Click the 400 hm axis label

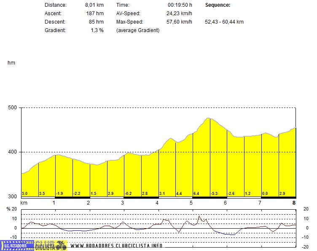coord(13,152)
